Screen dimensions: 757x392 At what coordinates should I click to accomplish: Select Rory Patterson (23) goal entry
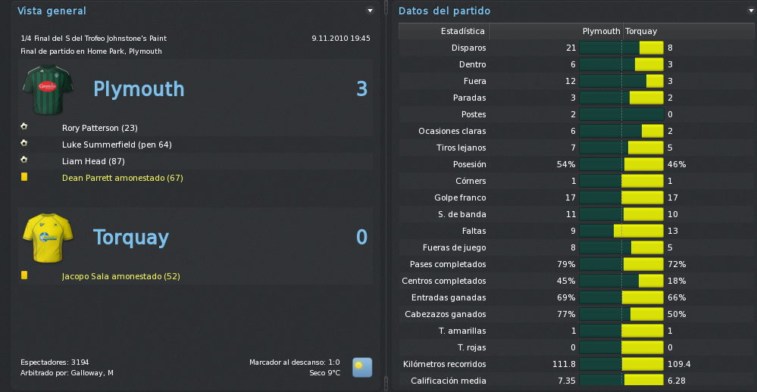tap(100, 128)
